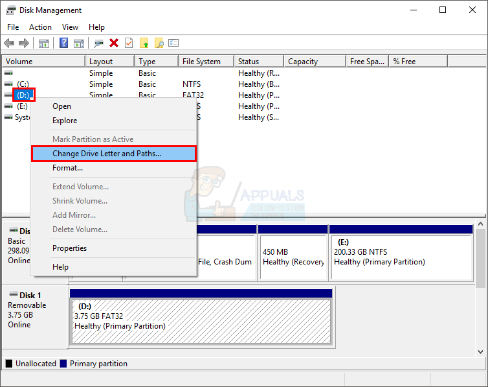Click the Disk 1 drive icon
The image size is (488, 387).
point(14,294)
